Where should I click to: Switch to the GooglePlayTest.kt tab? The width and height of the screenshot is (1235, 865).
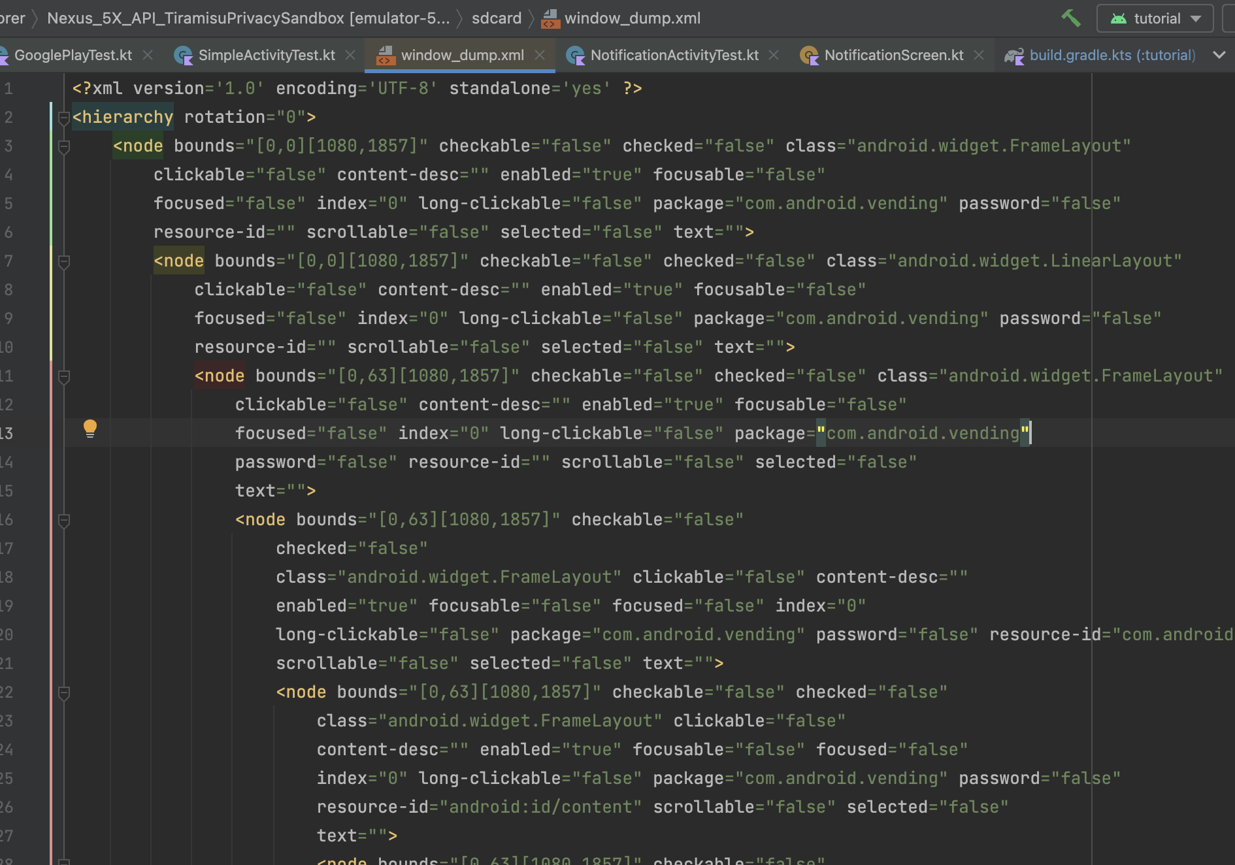(x=73, y=56)
